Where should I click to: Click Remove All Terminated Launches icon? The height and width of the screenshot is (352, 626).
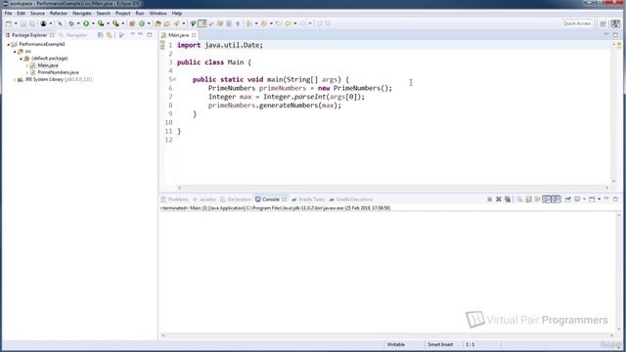(508, 199)
